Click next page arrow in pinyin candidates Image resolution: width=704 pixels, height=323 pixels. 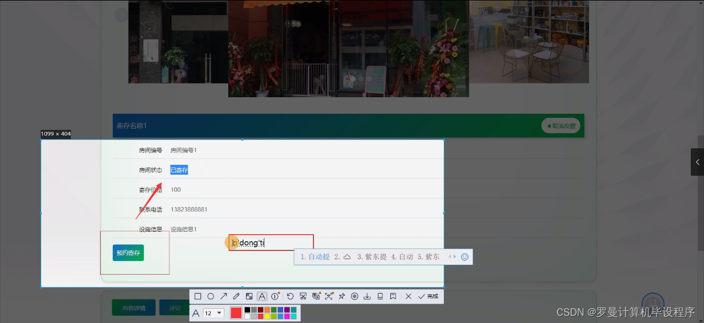454,256
